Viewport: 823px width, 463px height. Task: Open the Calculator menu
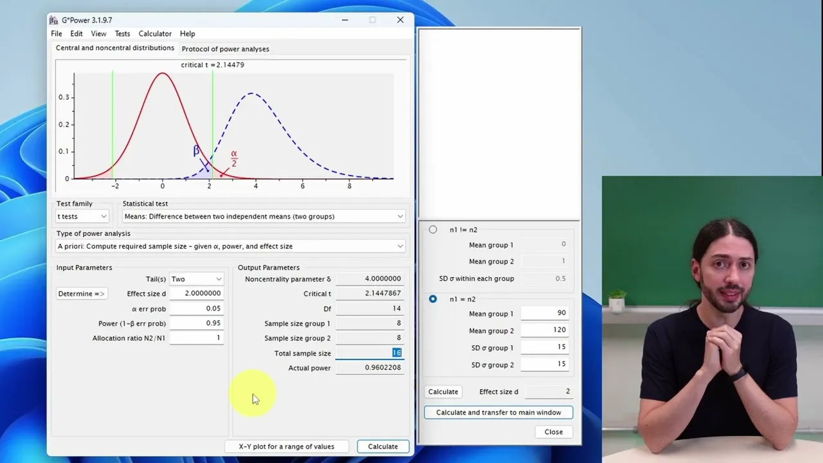tap(155, 33)
